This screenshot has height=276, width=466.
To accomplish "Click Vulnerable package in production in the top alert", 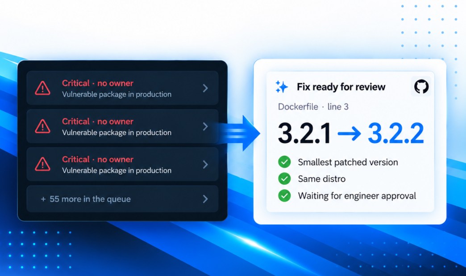I will click(x=116, y=94).
